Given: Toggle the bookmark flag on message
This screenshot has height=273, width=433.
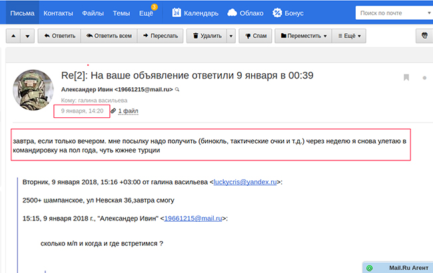Looking at the screenshot, I should [x=406, y=77].
